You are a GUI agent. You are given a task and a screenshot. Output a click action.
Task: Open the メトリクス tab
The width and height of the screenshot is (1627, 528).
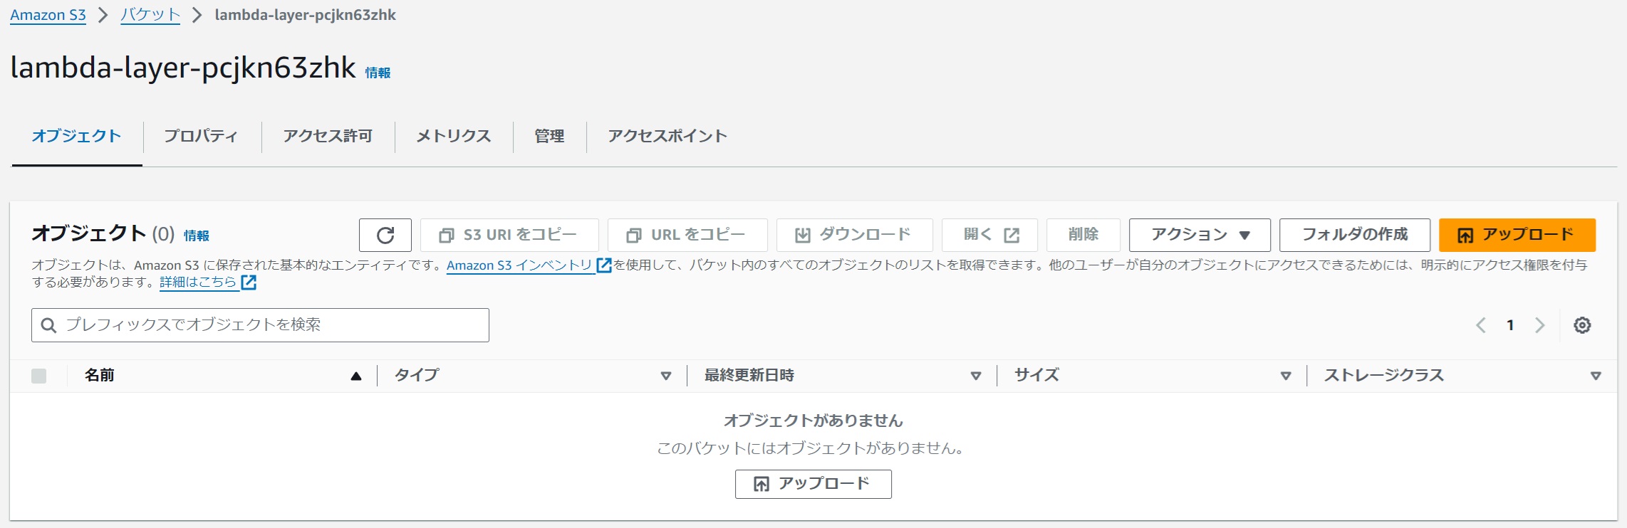click(454, 136)
